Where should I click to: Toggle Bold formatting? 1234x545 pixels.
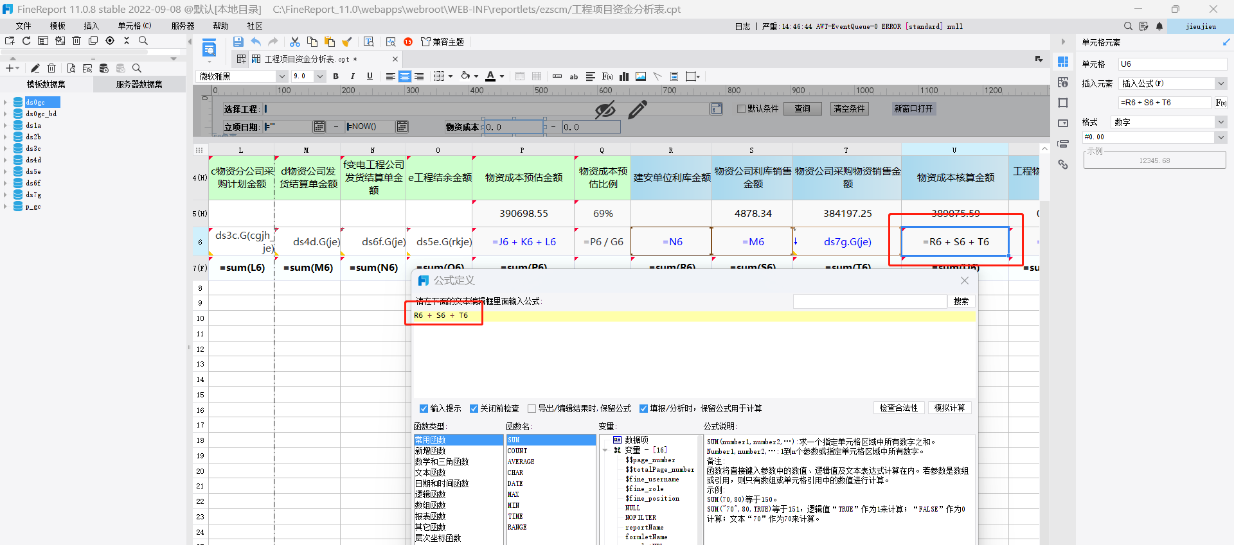pyautogui.click(x=335, y=76)
